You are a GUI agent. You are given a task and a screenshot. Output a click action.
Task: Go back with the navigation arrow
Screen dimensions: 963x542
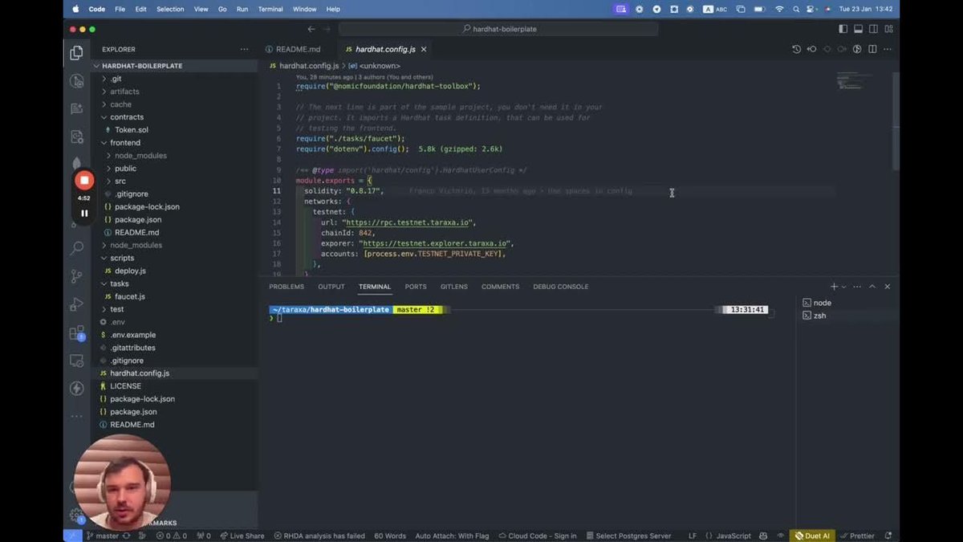311,29
